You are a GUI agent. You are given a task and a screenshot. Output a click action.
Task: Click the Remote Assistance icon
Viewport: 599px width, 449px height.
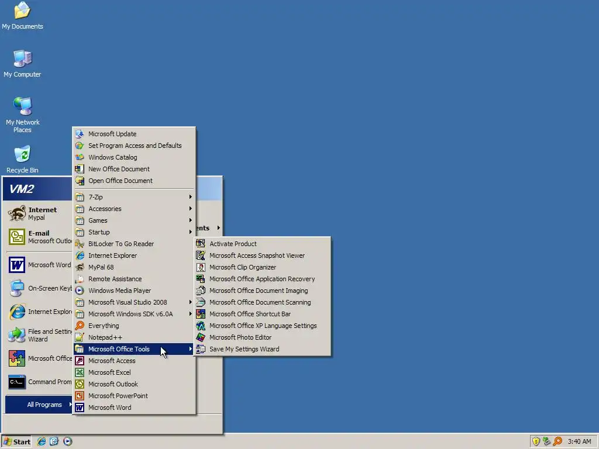(80, 279)
